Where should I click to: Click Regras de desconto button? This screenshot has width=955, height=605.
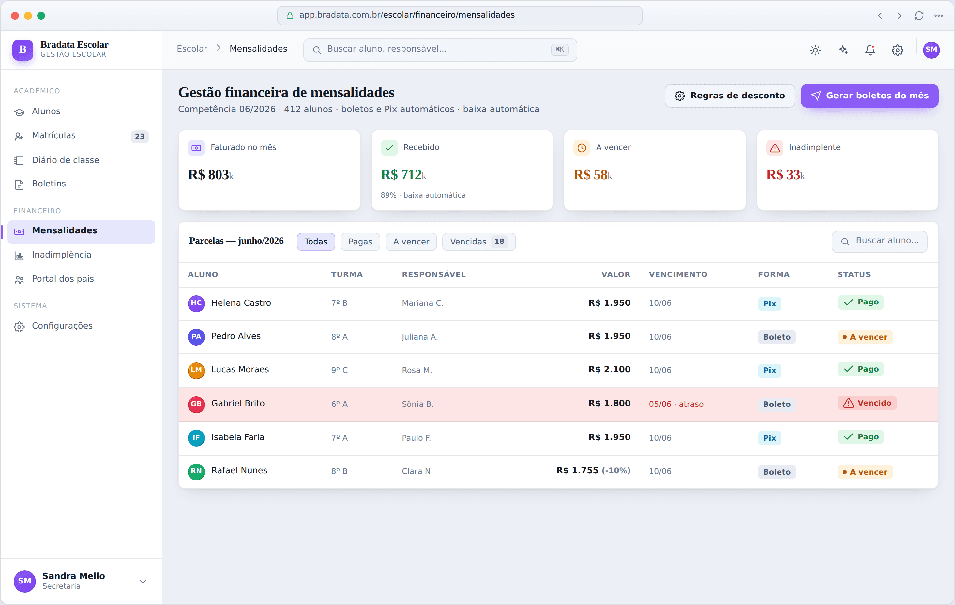tap(729, 96)
